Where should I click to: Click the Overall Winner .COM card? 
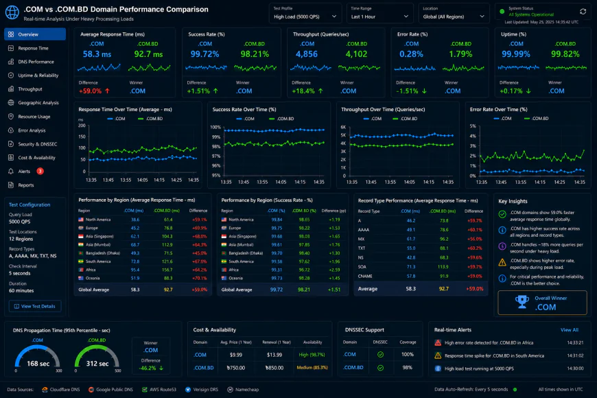[x=542, y=303]
